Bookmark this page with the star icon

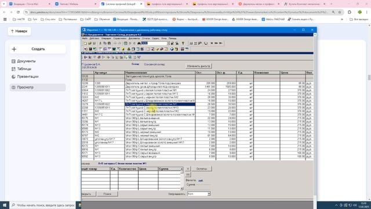tap(340, 12)
